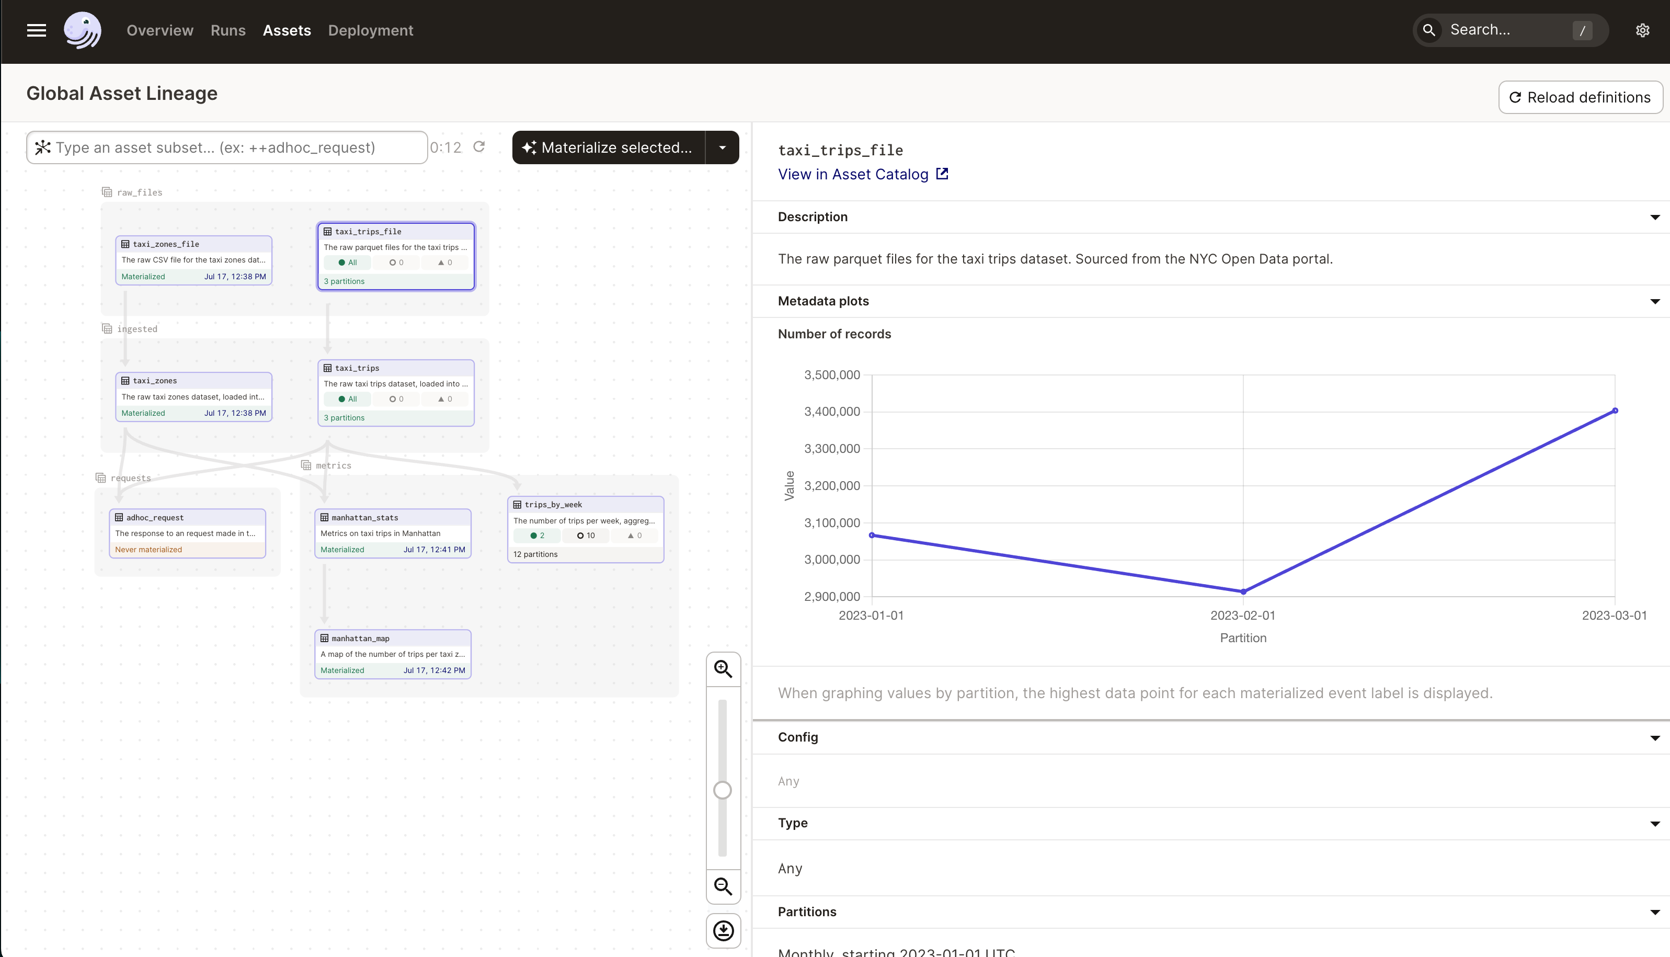The width and height of the screenshot is (1670, 957).
Task: Zoom in on the asset graph
Action: click(723, 669)
